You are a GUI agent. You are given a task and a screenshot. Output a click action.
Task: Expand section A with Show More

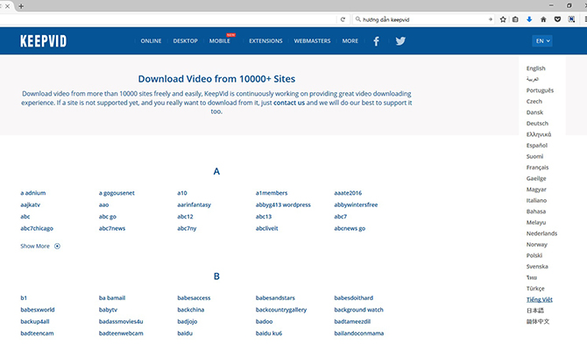point(40,246)
